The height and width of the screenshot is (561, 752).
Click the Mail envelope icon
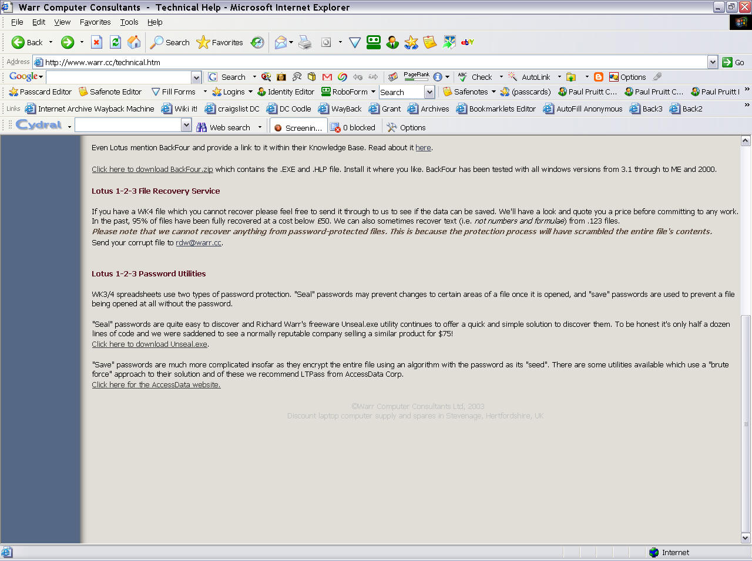[281, 42]
